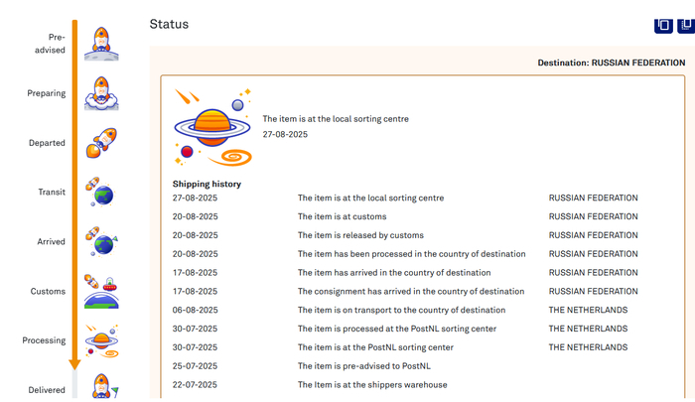This screenshot has height=402, width=695.
Task: Click the 'pre-advised to PostNL' history entry
Action: (351, 366)
